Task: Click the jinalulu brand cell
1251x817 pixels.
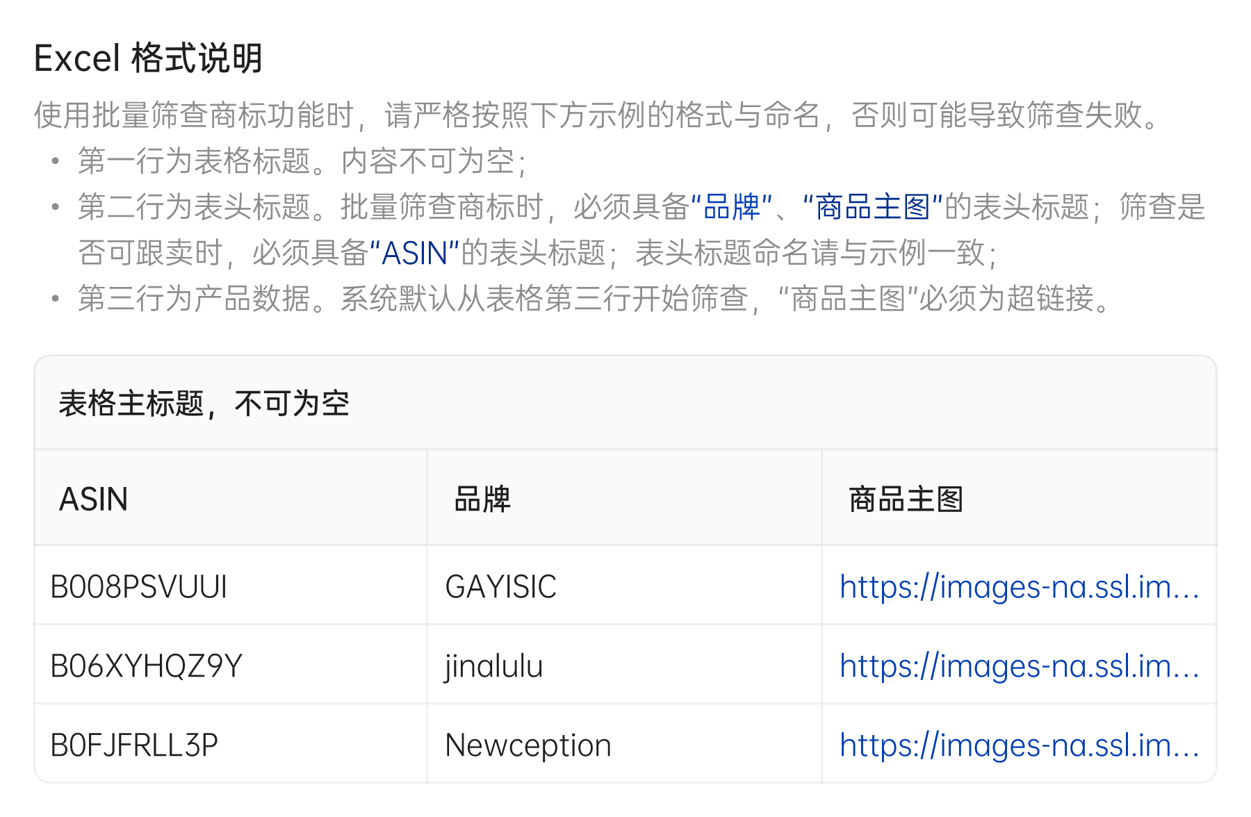Action: pos(493,666)
